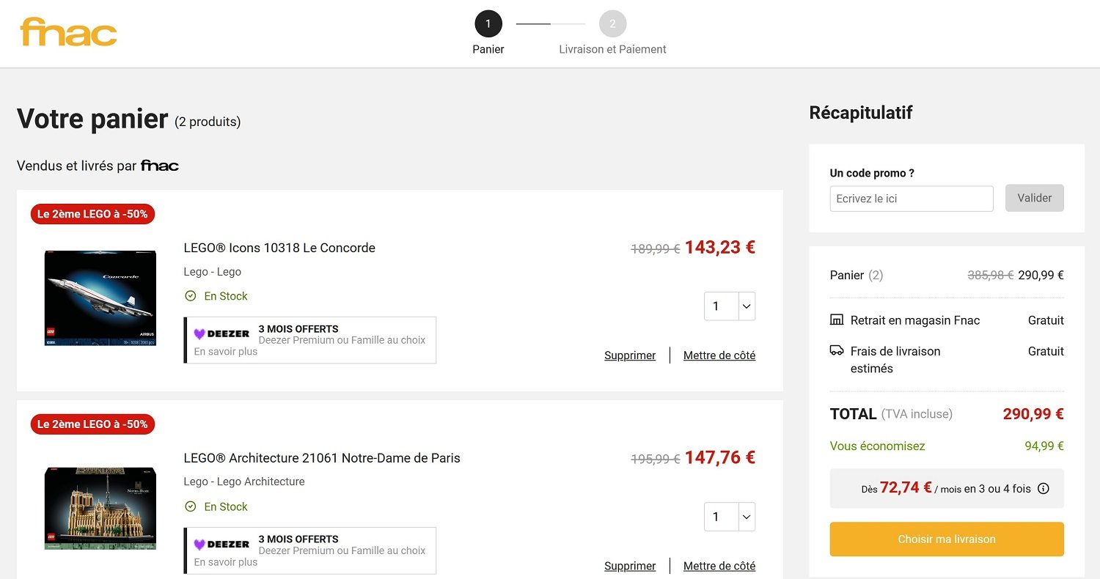
Task: Click the Deezer logo on the Concorde offer
Action: [x=221, y=333]
